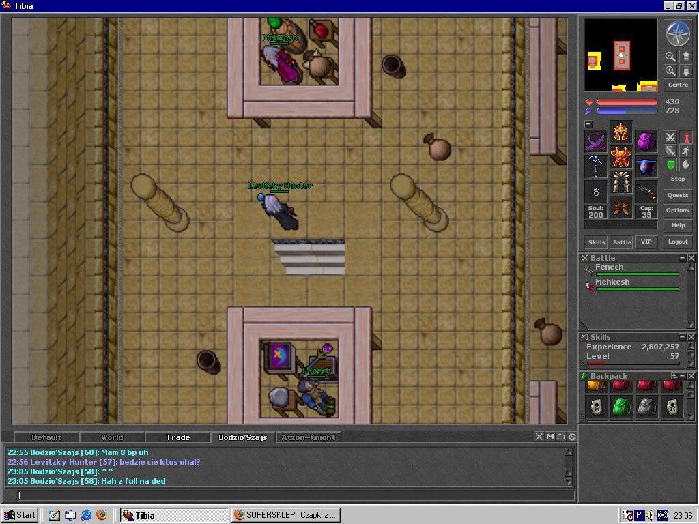Minimize the Skills panel
This screenshot has height=524, width=699.
(682, 337)
